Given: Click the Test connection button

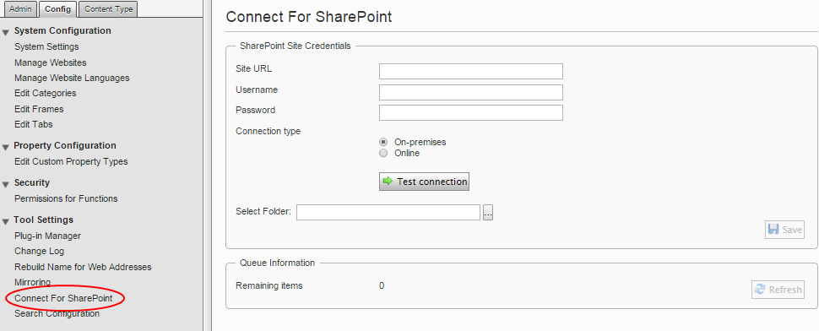Looking at the screenshot, I should tap(424, 182).
